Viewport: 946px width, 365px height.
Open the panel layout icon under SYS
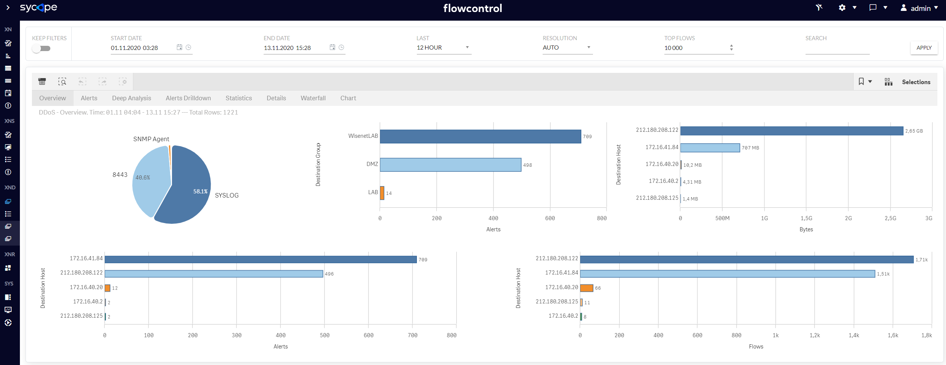click(8, 297)
